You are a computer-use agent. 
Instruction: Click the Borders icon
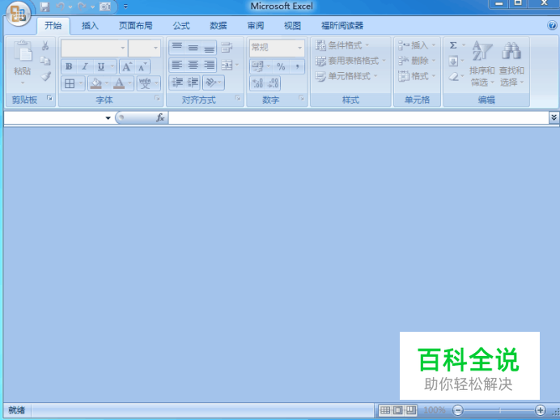pyautogui.click(x=70, y=83)
